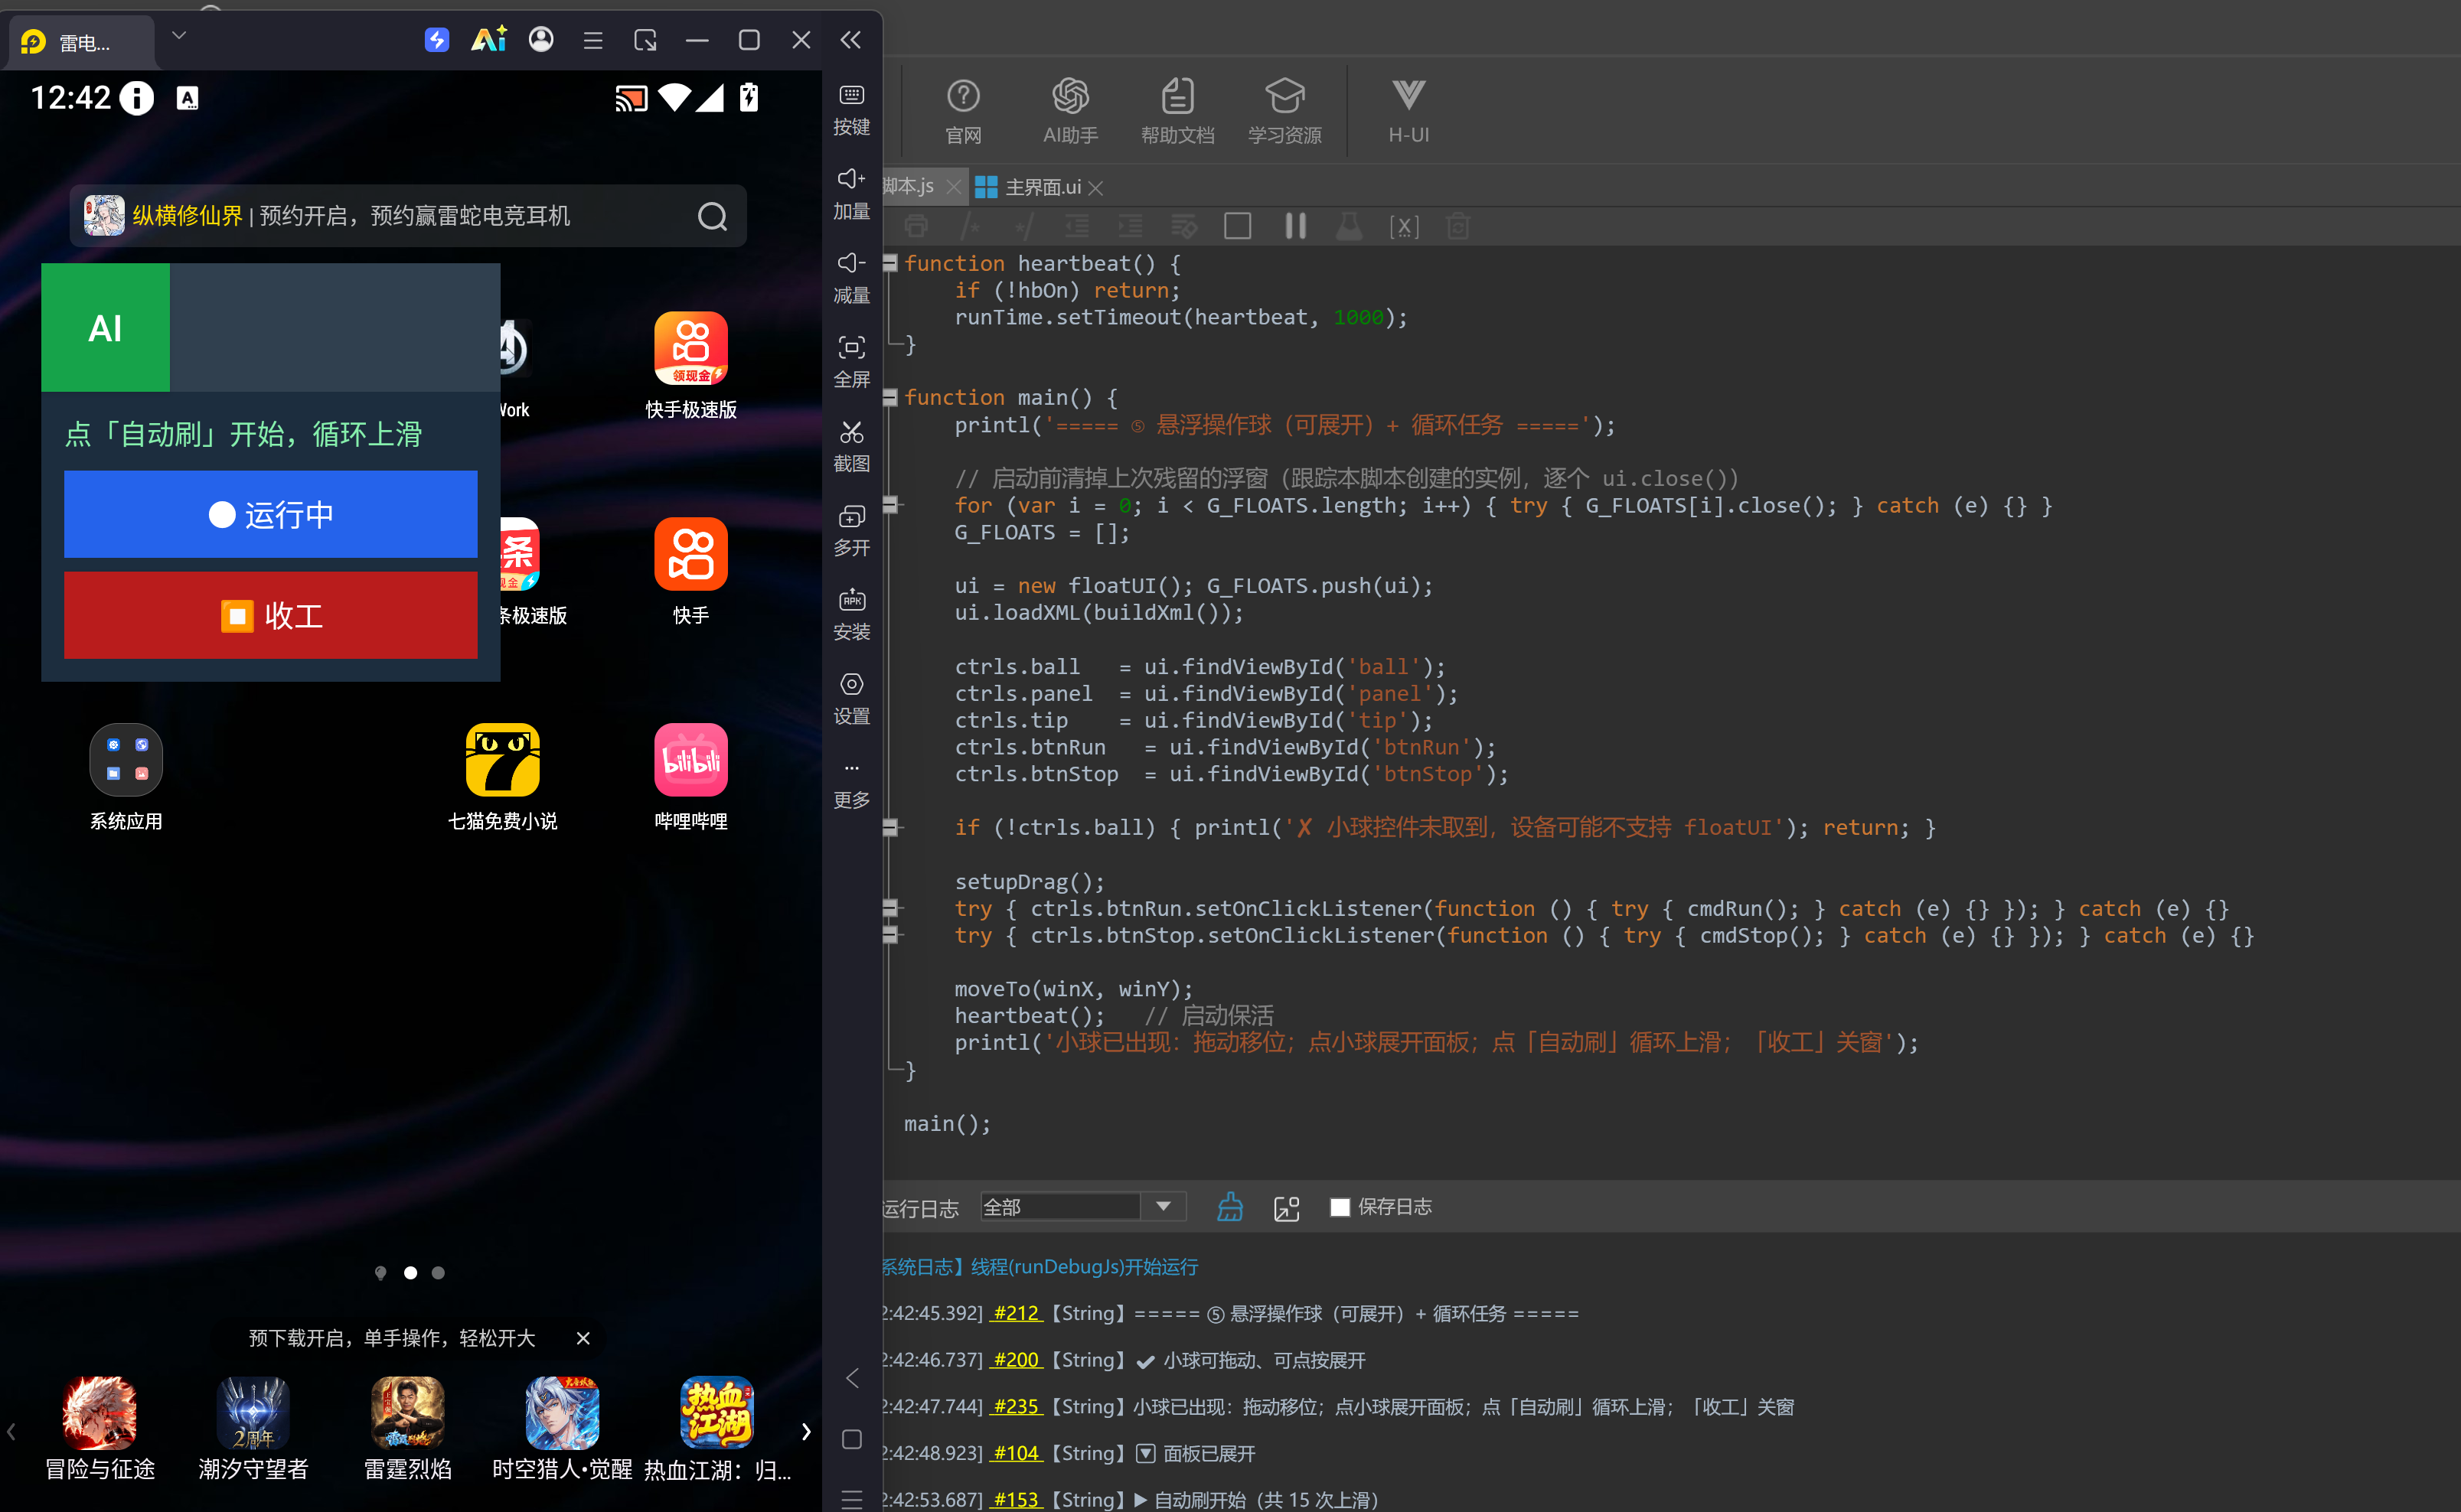2461x1512 pixels.
Task: Decrease volume with 减量 icon
Action: (x=851, y=278)
